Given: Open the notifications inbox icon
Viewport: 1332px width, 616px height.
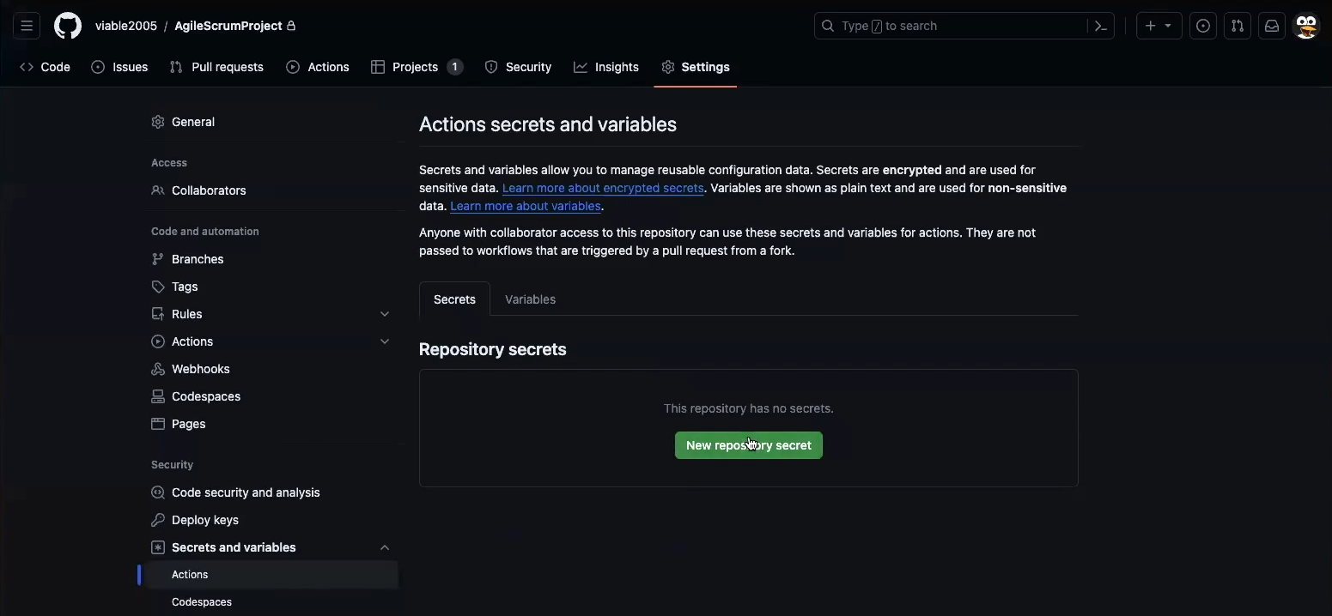Looking at the screenshot, I should click(x=1272, y=26).
